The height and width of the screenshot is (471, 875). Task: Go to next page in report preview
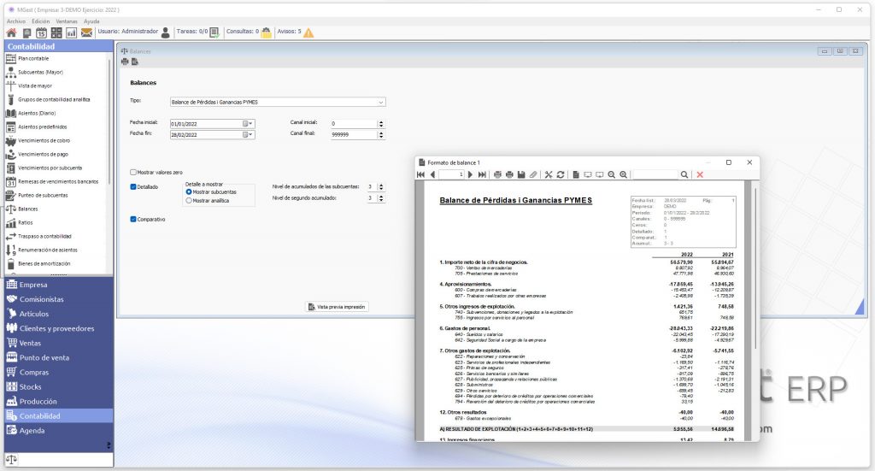(x=470, y=174)
